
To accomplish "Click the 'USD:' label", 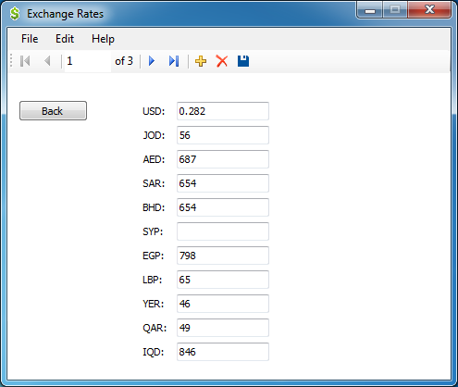I will click(154, 111).
